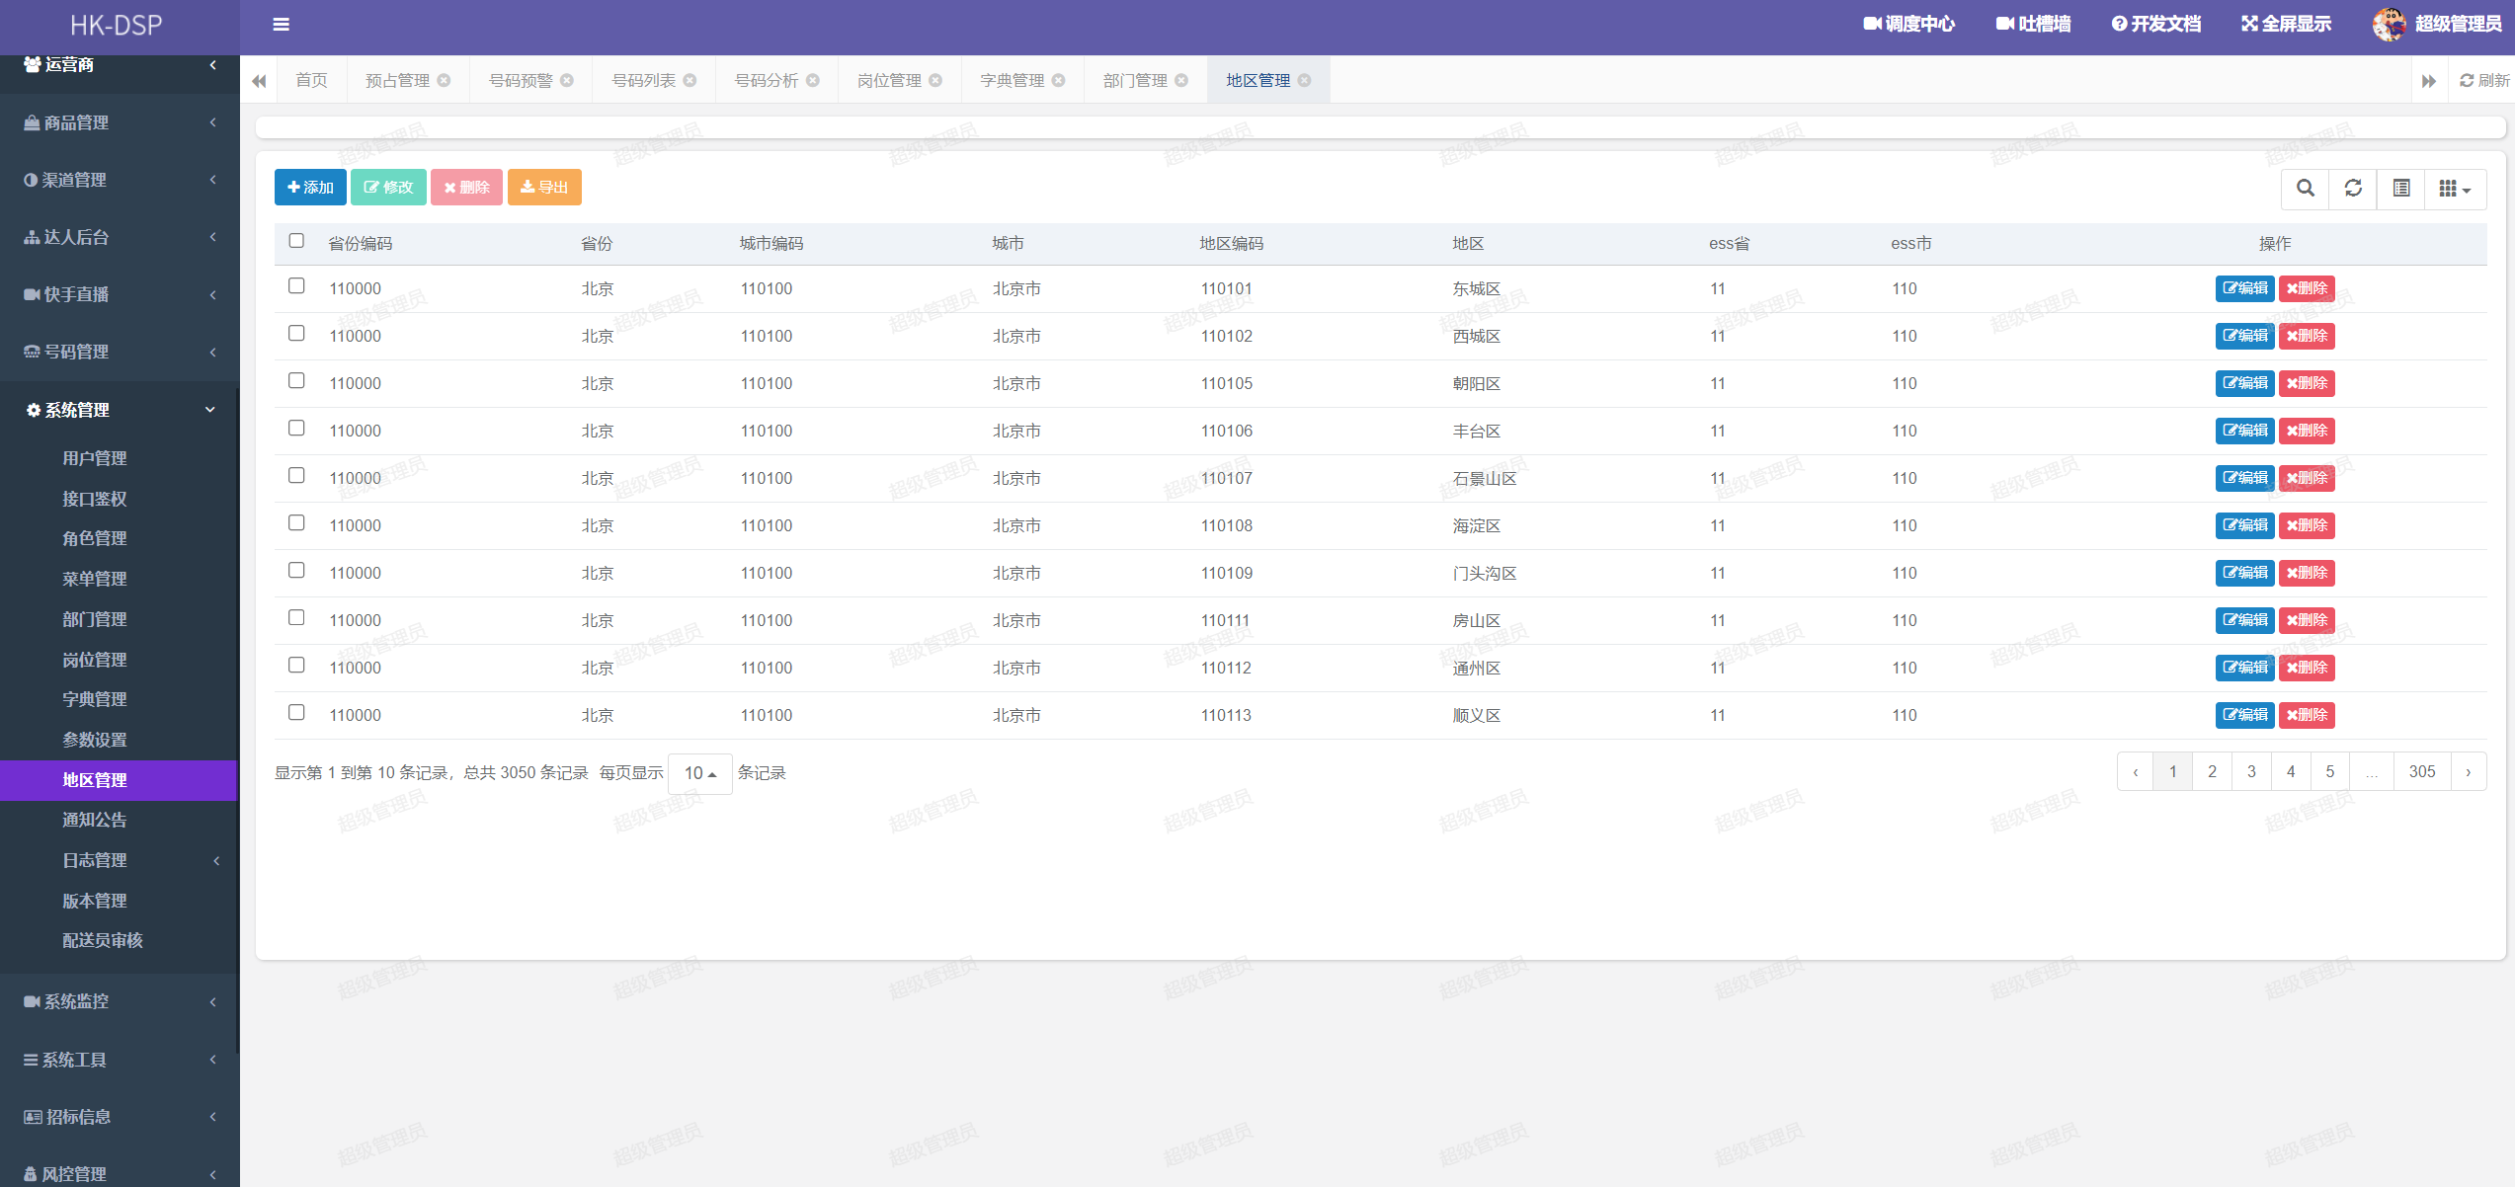Open 调度中心 in the top bar
This screenshot has width=2515, height=1187.
point(1908,25)
